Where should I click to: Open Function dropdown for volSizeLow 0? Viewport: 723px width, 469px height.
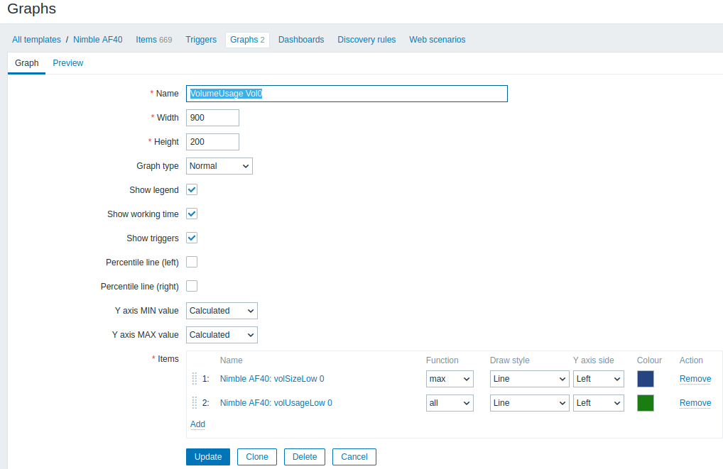[450, 379]
